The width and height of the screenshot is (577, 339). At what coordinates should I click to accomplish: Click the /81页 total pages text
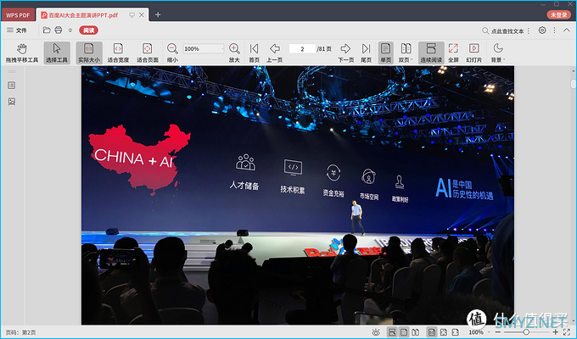(x=324, y=48)
